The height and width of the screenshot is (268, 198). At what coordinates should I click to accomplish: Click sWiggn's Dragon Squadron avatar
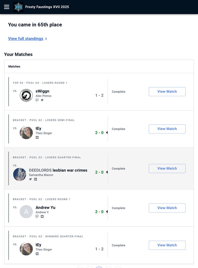pos(26,95)
